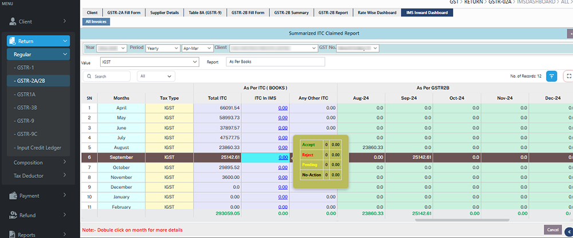The image size is (573, 238).
Task: Open the 'All' filter dropdown beside search
Action: coord(156,76)
